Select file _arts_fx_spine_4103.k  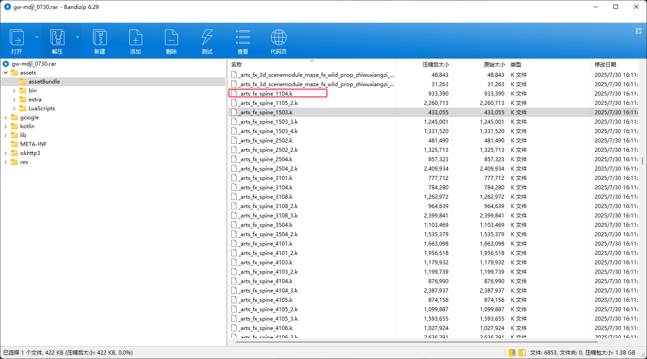click(266, 263)
